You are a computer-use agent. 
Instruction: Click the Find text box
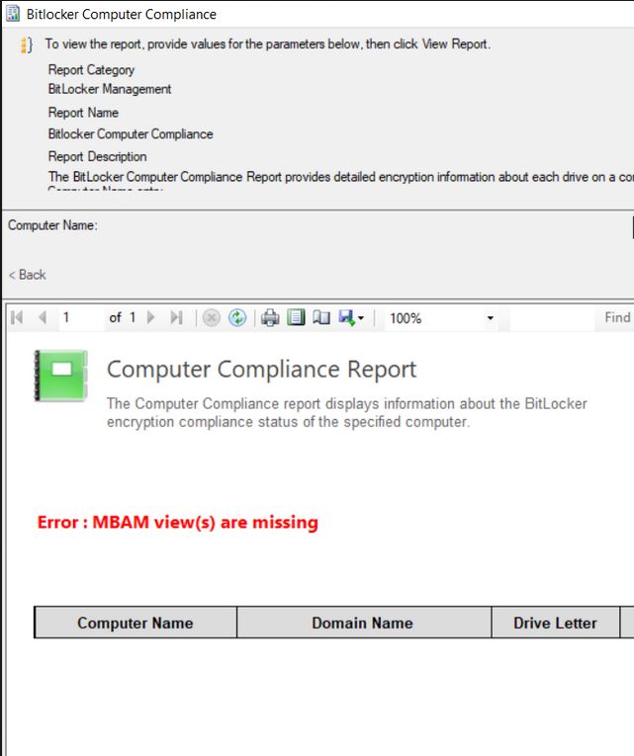tap(552, 318)
